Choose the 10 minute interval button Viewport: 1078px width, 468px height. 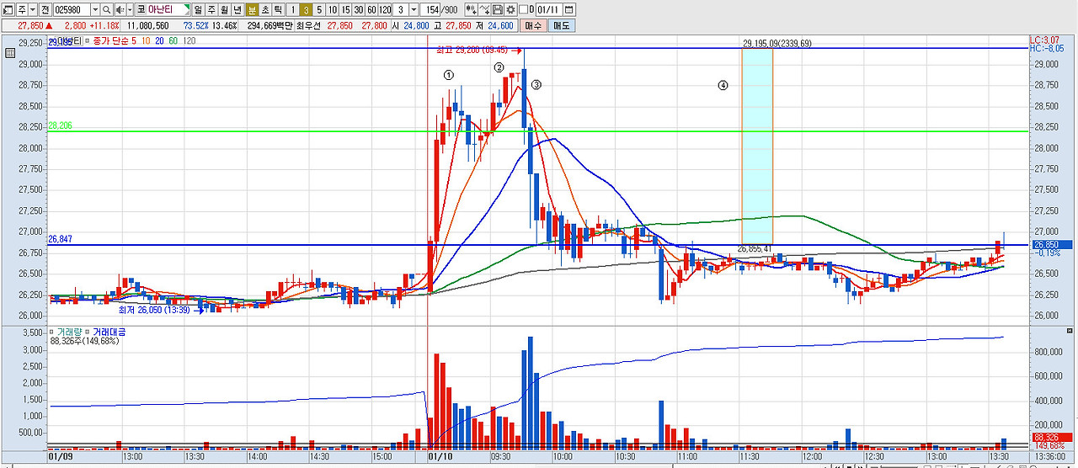333,10
